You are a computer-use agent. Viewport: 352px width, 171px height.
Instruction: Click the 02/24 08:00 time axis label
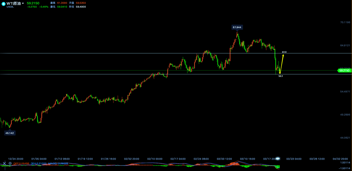tap(201, 159)
